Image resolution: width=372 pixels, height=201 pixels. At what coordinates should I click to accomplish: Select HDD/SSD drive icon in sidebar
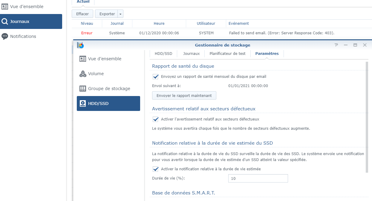tap(83, 103)
